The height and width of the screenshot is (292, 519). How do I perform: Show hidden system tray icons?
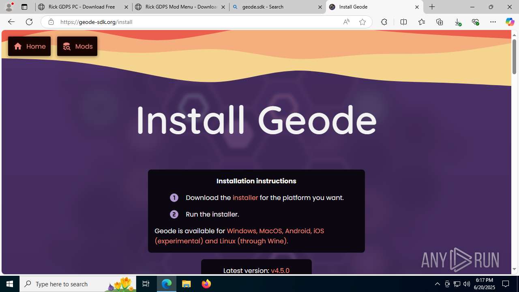pos(437,284)
